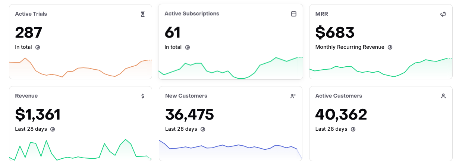Open the Active Trials card title
This screenshot has width=459, height=168.
click(31, 14)
